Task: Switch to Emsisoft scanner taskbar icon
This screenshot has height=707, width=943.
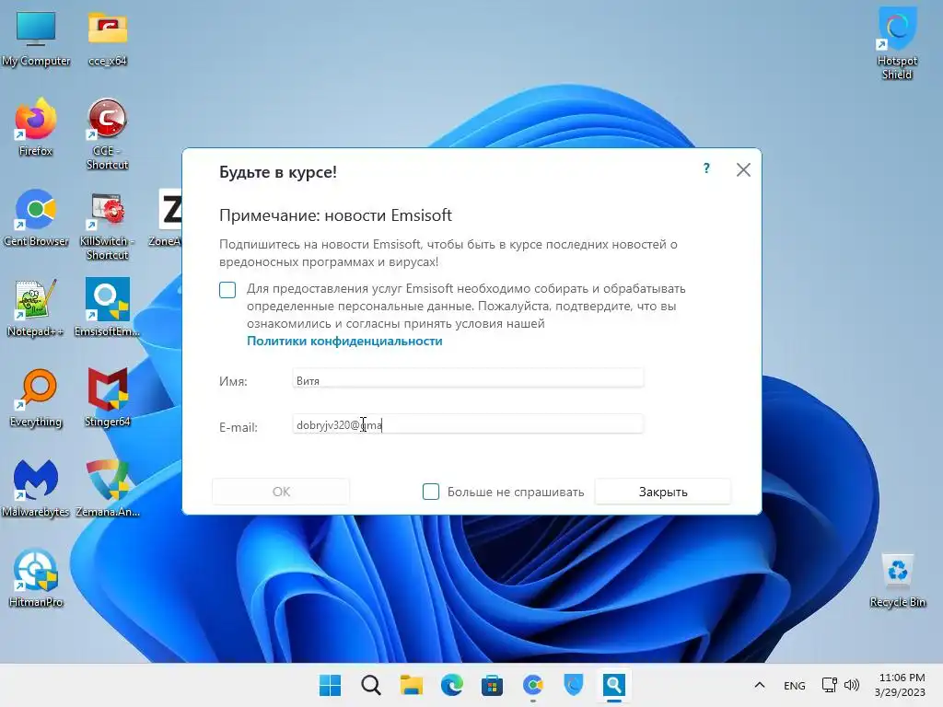Action: pyautogui.click(x=613, y=685)
